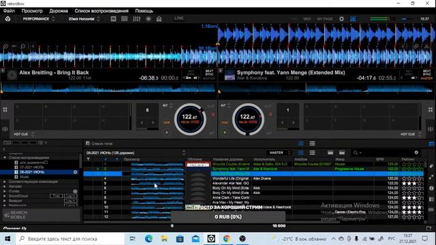Click the MY PAGE button

[325, 19]
